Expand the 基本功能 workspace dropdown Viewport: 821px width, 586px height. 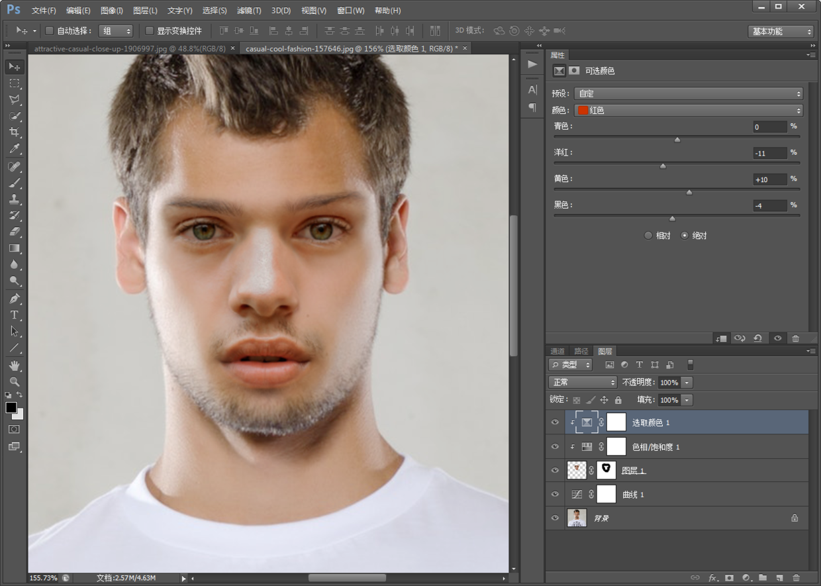[x=781, y=31]
